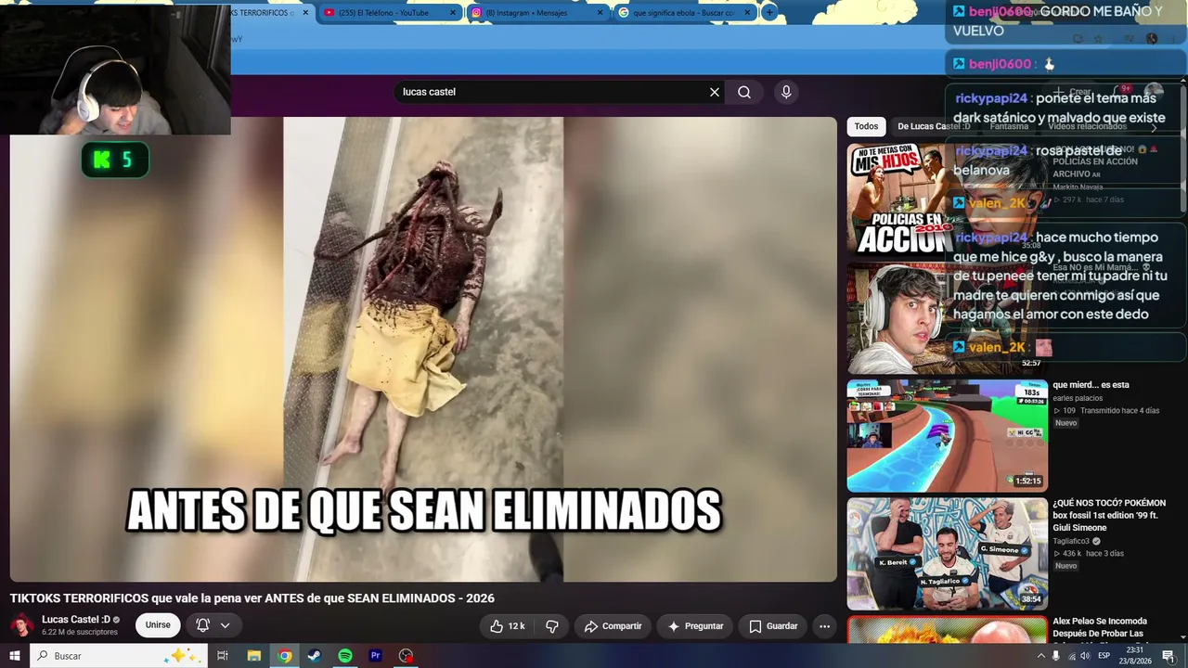Open the 52:57 headphones guy thumbnail

946,317
